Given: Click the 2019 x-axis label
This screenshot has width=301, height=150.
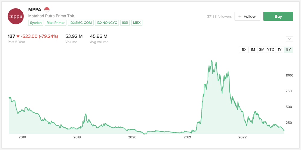Looking at the screenshot, I should click(77, 137).
